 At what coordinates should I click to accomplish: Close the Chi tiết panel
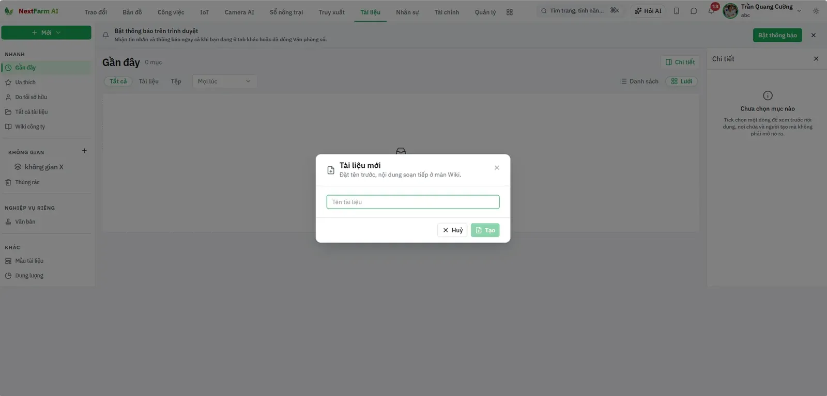[816, 59]
